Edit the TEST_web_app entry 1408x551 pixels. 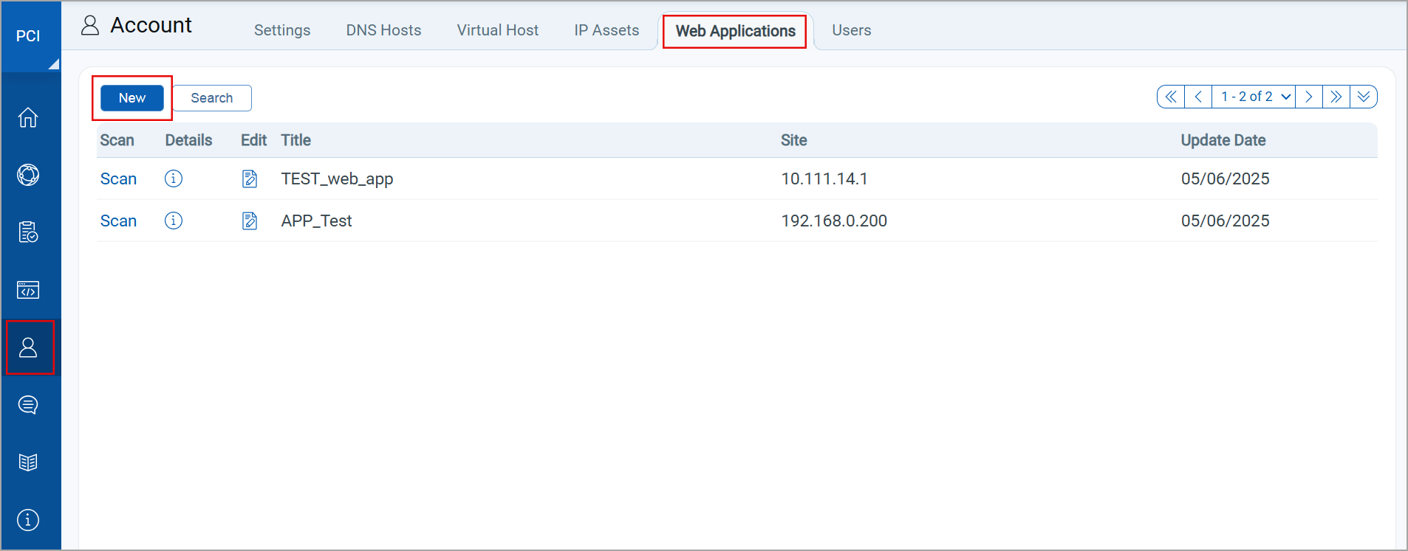point(250,179)
